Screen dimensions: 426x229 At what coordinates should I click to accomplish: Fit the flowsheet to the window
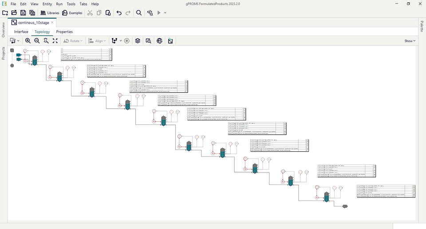pos(55,41)
